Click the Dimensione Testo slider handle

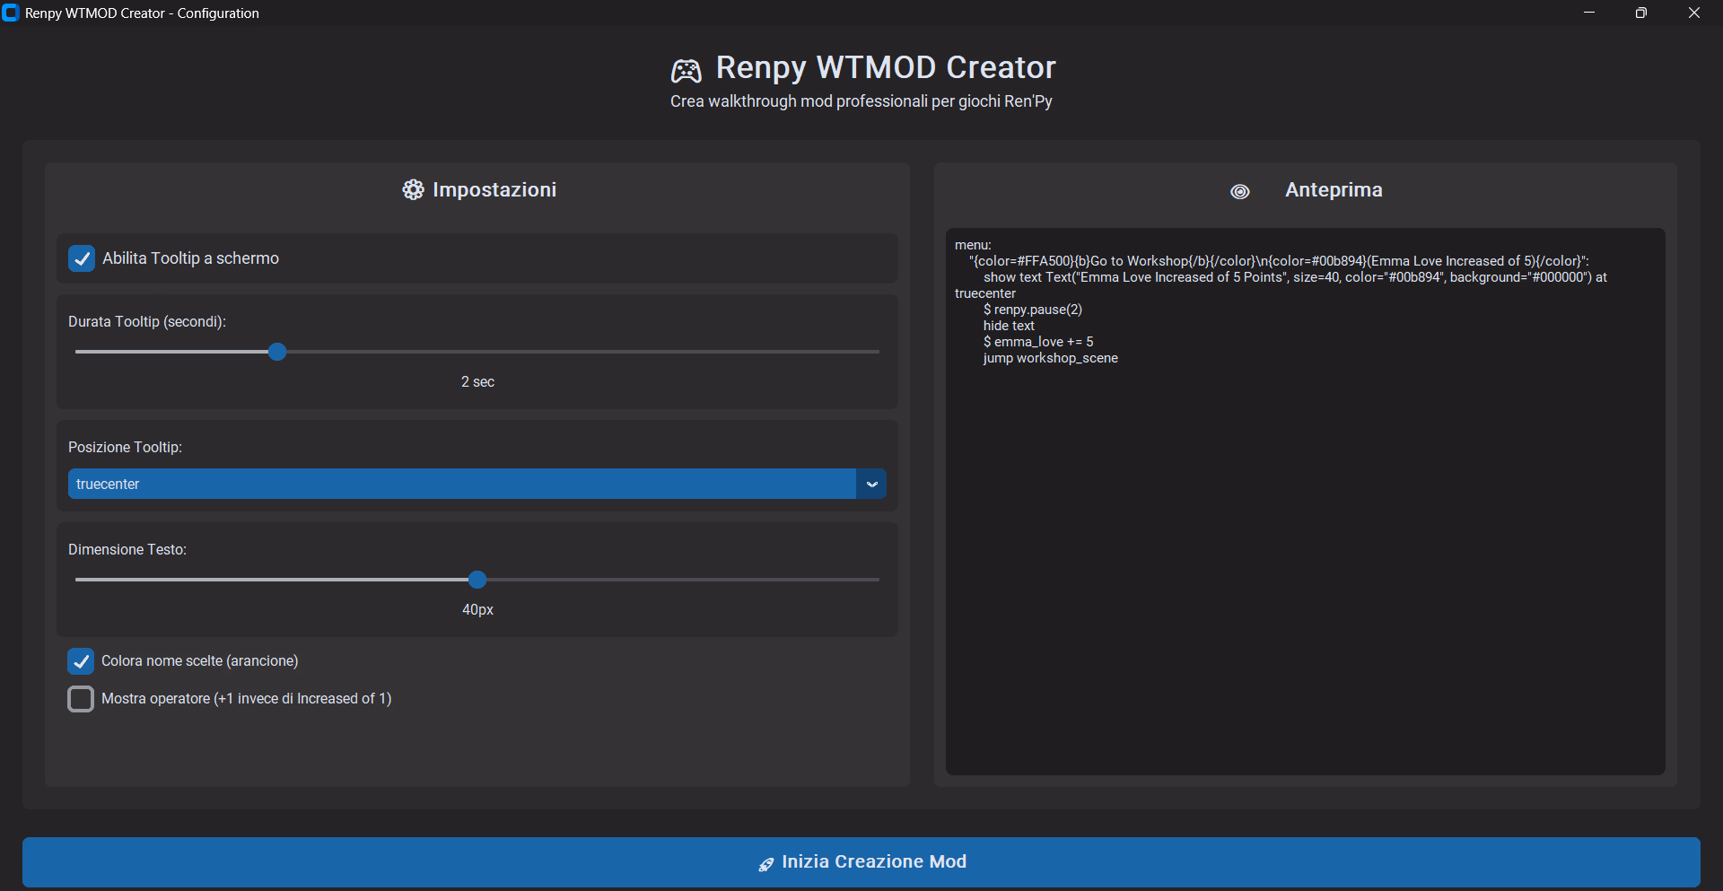pos(477,580)
